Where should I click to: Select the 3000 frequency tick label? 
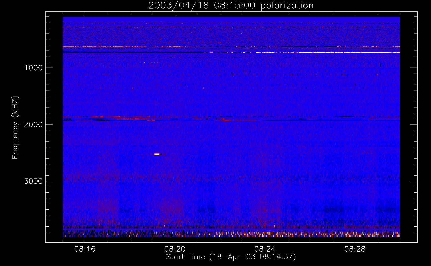[x=33, y=181]
